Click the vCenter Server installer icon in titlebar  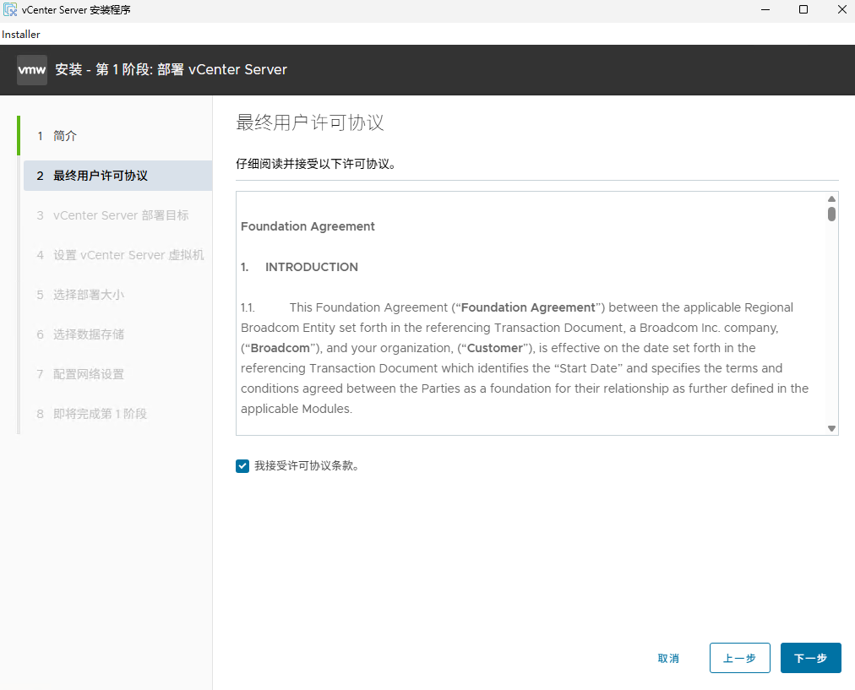click(x=9, y=9)
